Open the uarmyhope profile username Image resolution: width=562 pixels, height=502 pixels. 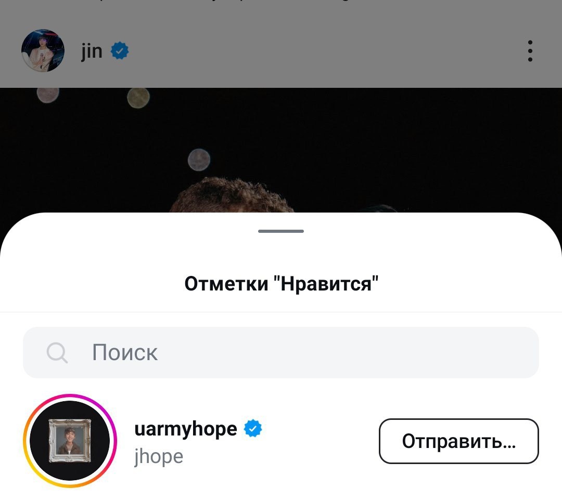186,429
